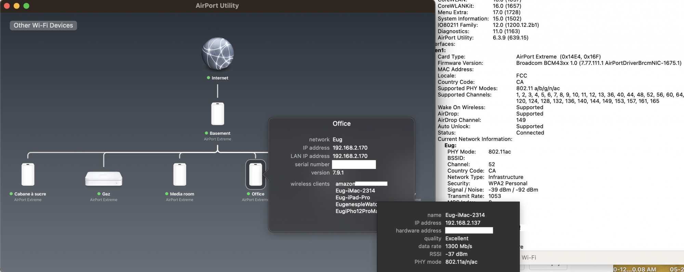Click the data rate value 1300 Mb/s
Image resolution: width=684 pixels, height=272 pixels.
[x=459, y=246]
